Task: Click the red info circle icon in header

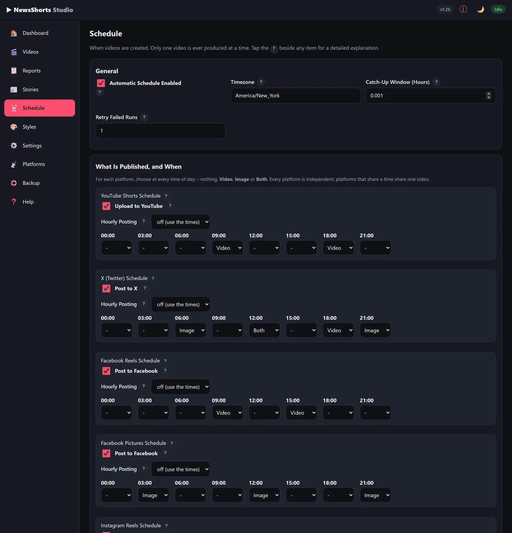Action: 463,9
